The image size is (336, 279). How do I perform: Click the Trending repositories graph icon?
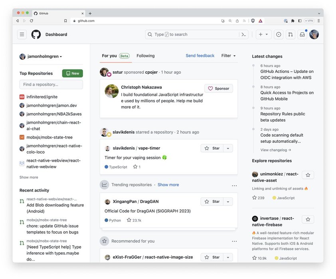[x=105, y=185]
